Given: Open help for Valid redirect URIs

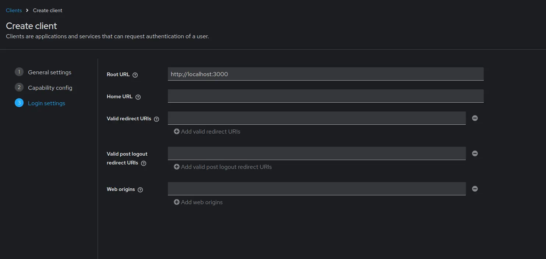Looking at the screenshot, I should coord(156,119).
